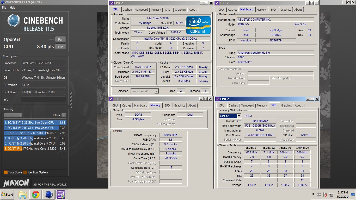Screen dimensions: 356x200
Task: Click Bus Speed value 104.99 MHz
Action: point(143,77)
